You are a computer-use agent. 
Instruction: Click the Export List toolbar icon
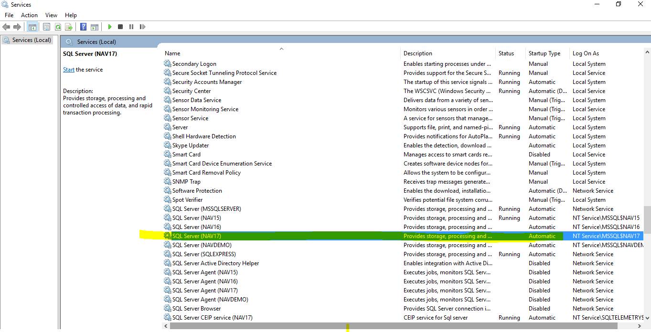[x=69, y=27]
